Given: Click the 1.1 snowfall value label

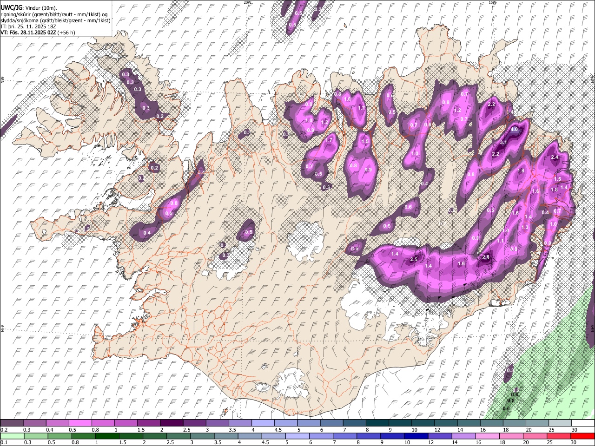Looking at the screenshot, I should point(500,241).
